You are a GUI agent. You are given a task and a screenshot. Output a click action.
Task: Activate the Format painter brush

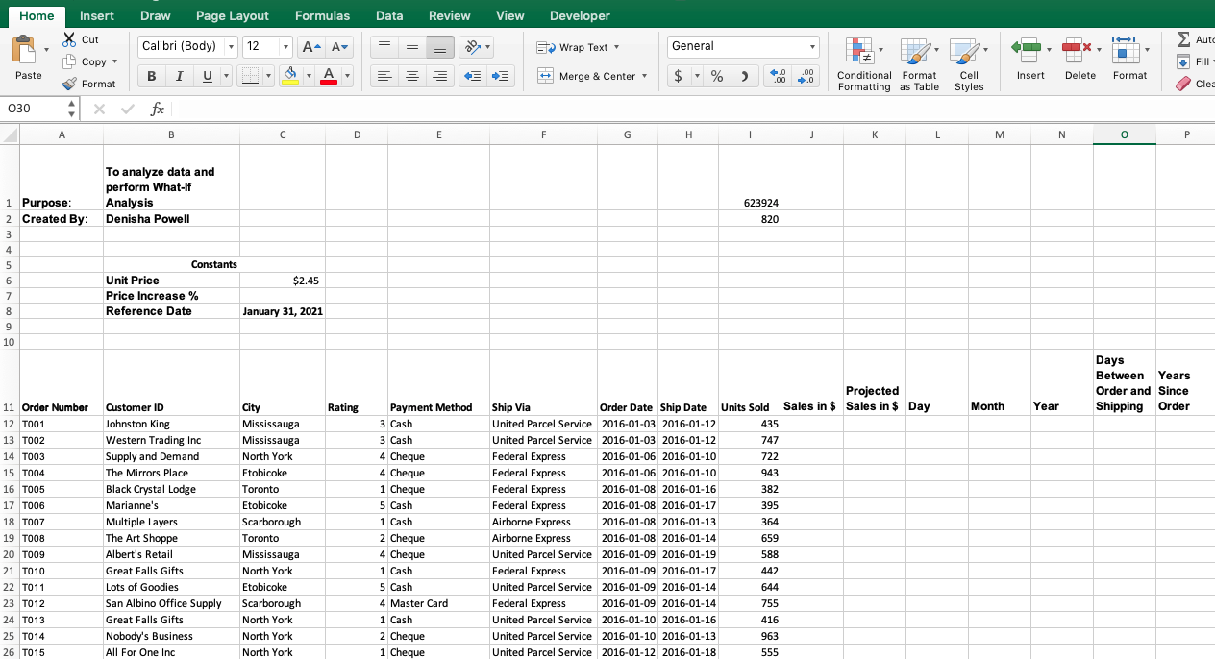point(70,84)
